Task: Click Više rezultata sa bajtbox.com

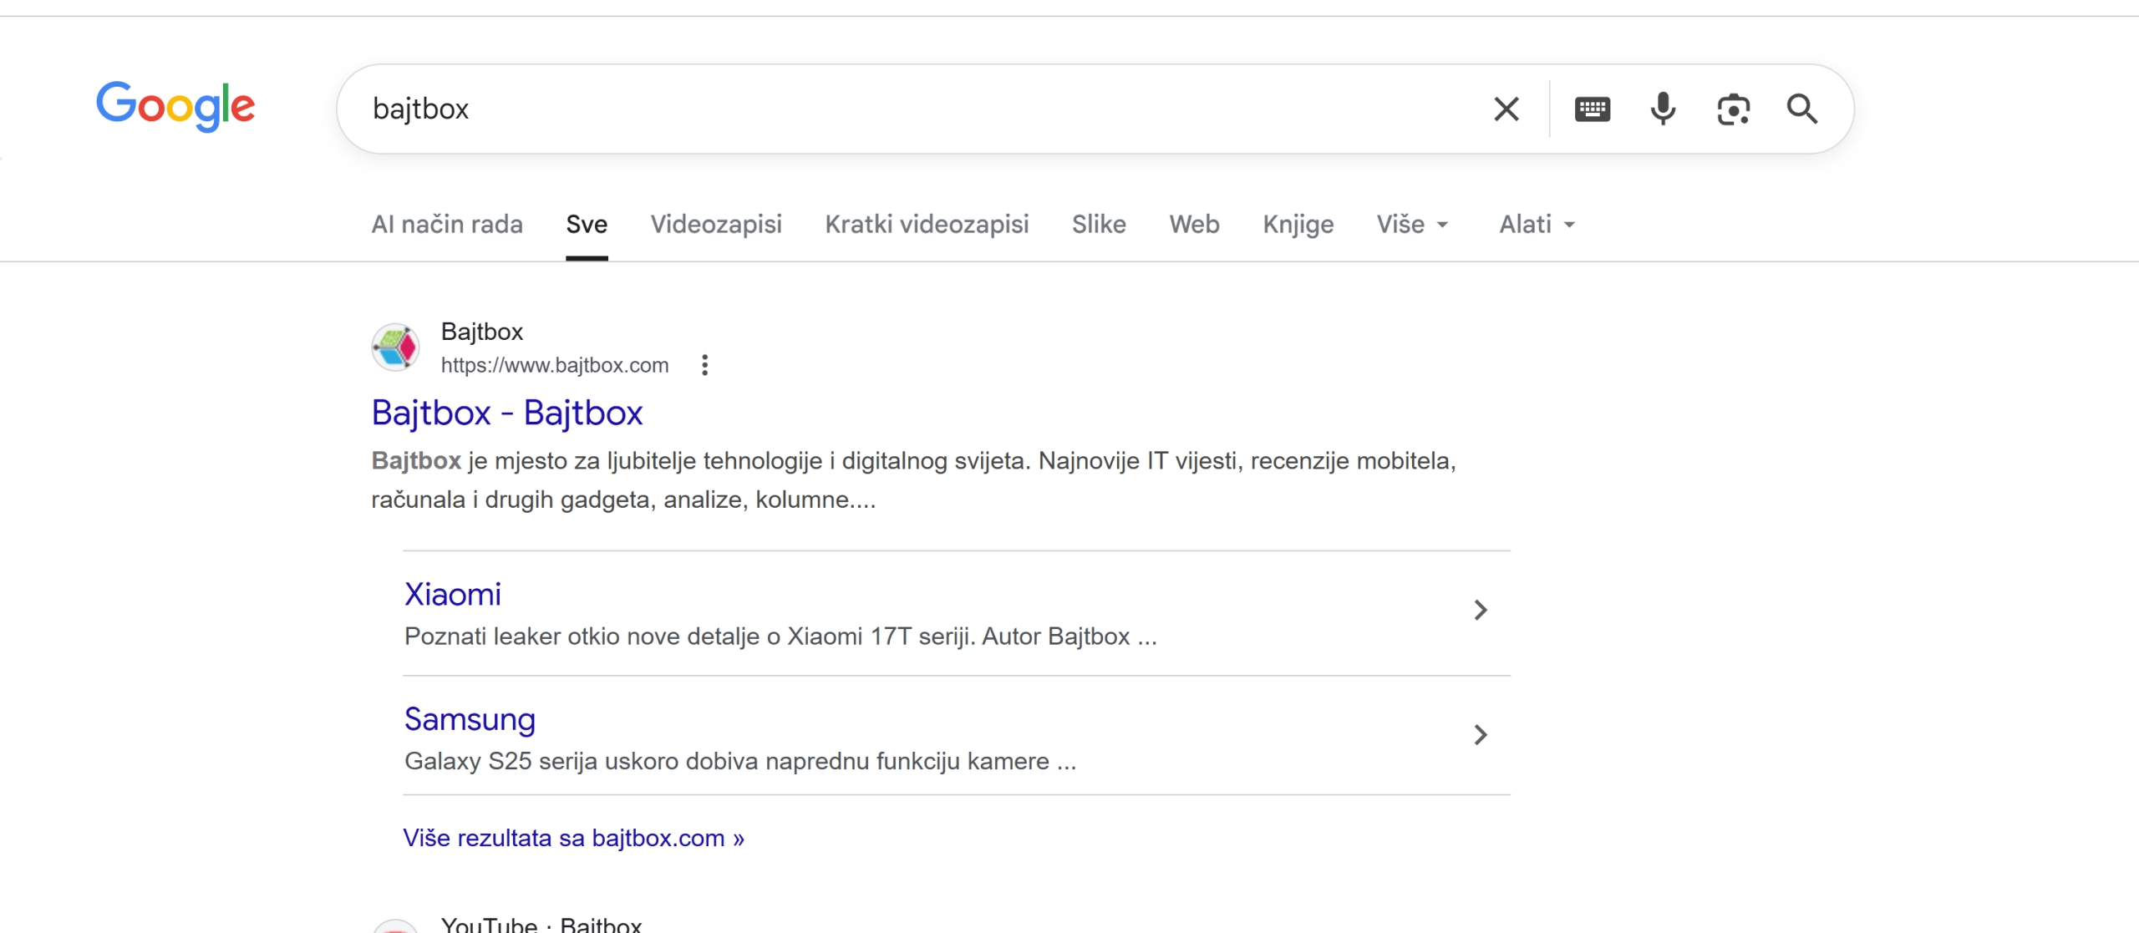Action: (573, 838)
